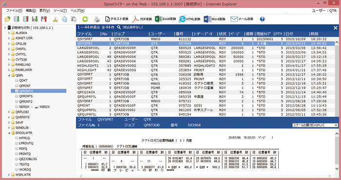Click the floppy disk with green down arrow icon
Screen dimensions: 341x180
pos(35,19)
